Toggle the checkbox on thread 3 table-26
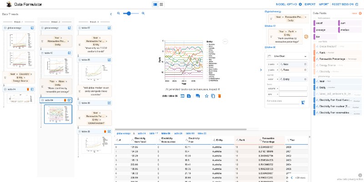Viewport: 364px width, 182px height. coord(80,60)
